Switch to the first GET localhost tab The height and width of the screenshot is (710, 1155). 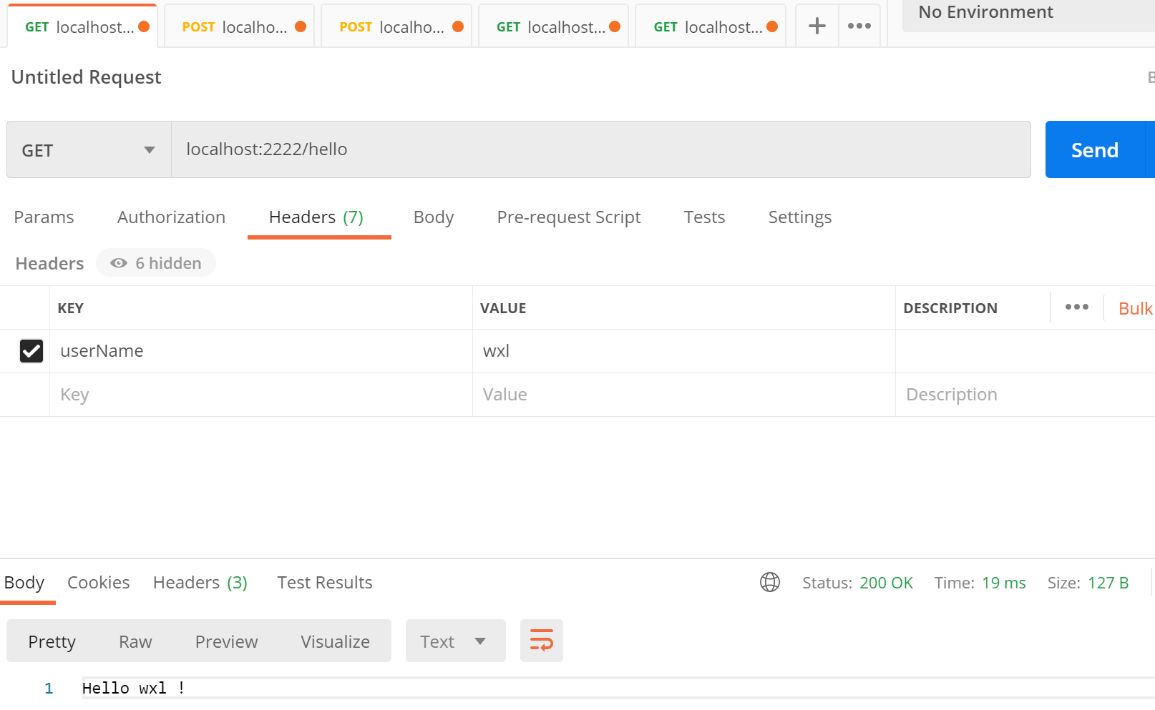(82, 27)
